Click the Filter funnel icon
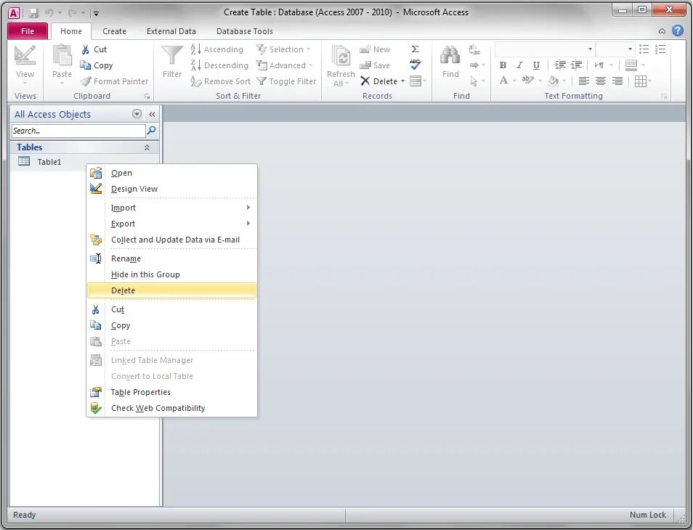Screen dimensions: 693x530 (x=172, y=56)
